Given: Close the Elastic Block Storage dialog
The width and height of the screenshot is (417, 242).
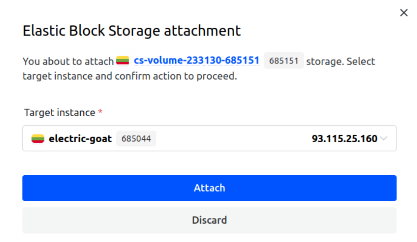Looking at the screenshot, I should [404, 13].
